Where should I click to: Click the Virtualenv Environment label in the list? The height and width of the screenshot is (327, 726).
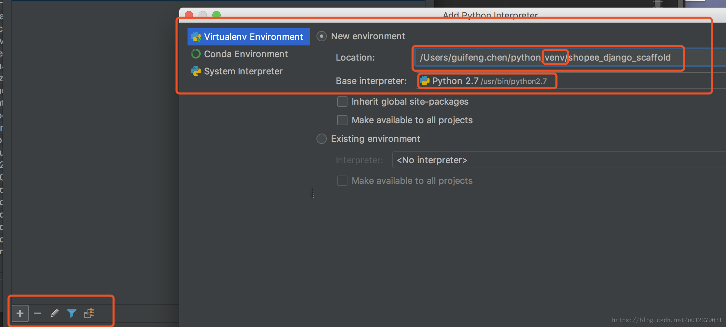point(253,37)
